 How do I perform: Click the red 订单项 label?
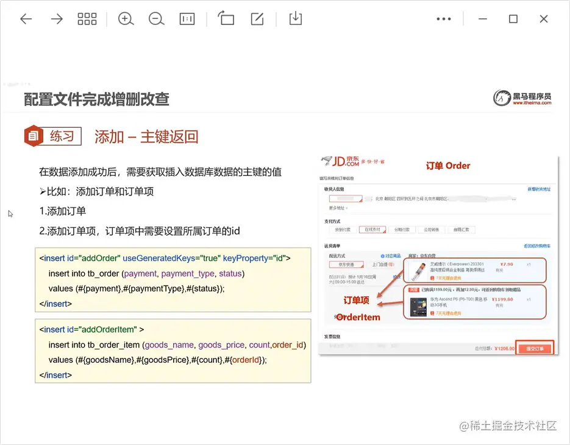(x=356, y=300)
